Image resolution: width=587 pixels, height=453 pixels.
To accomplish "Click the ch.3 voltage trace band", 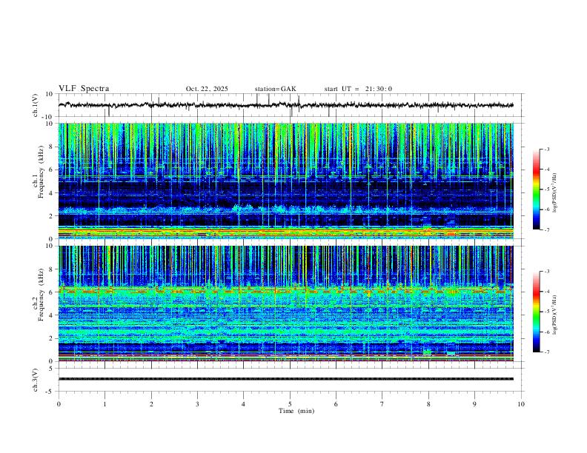I will (x=286, y=379).
